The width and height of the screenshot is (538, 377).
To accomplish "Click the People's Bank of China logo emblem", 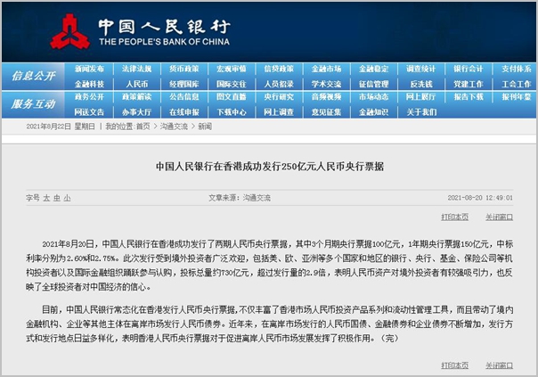I will pos(69,29).
